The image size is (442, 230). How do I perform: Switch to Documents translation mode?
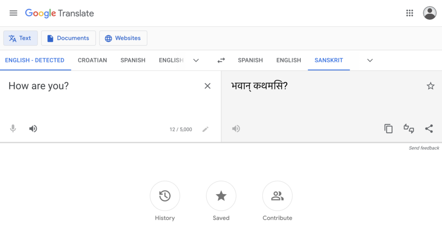69,38
